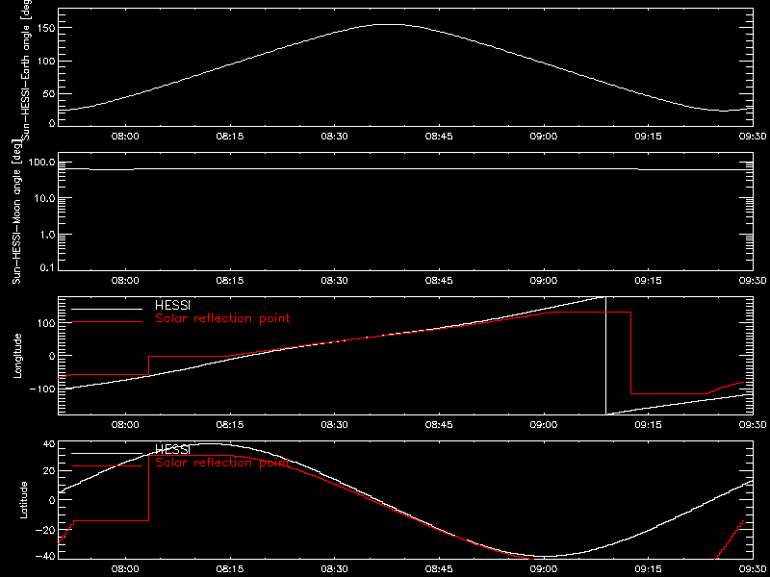Click the 20 tick on the Latitude axis

coord(47,471)
